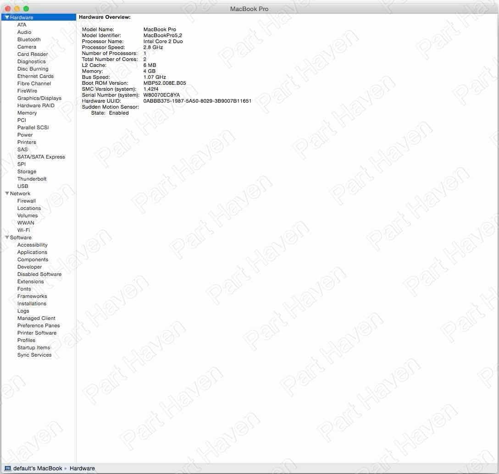Show Disc Burning info
This screenshot has height=474, width=499.
33,69
